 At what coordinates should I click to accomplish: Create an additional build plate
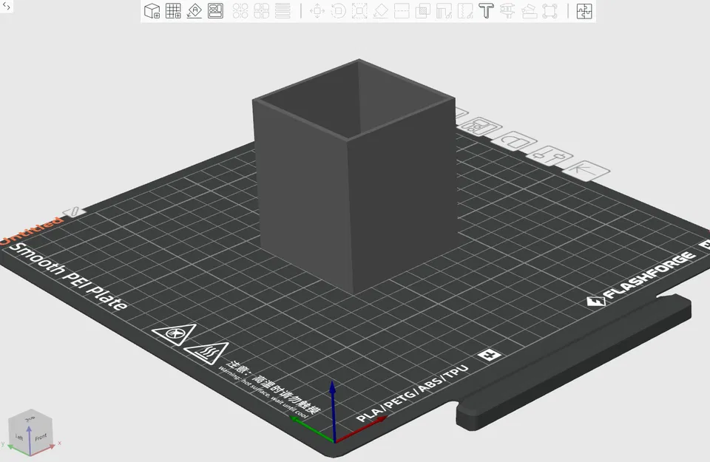pos(172,10)
